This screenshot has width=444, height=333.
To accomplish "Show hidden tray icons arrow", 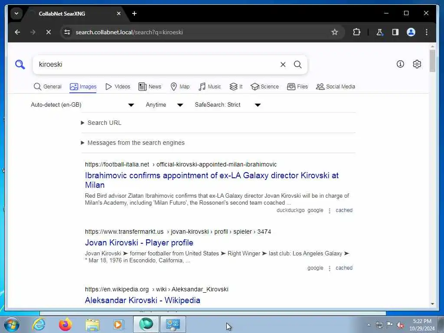I will [369, 325].
